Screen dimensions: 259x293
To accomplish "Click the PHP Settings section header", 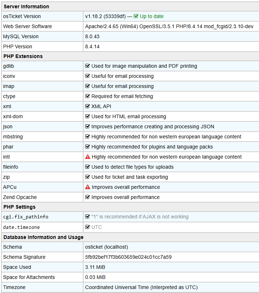I will point(19,207).
